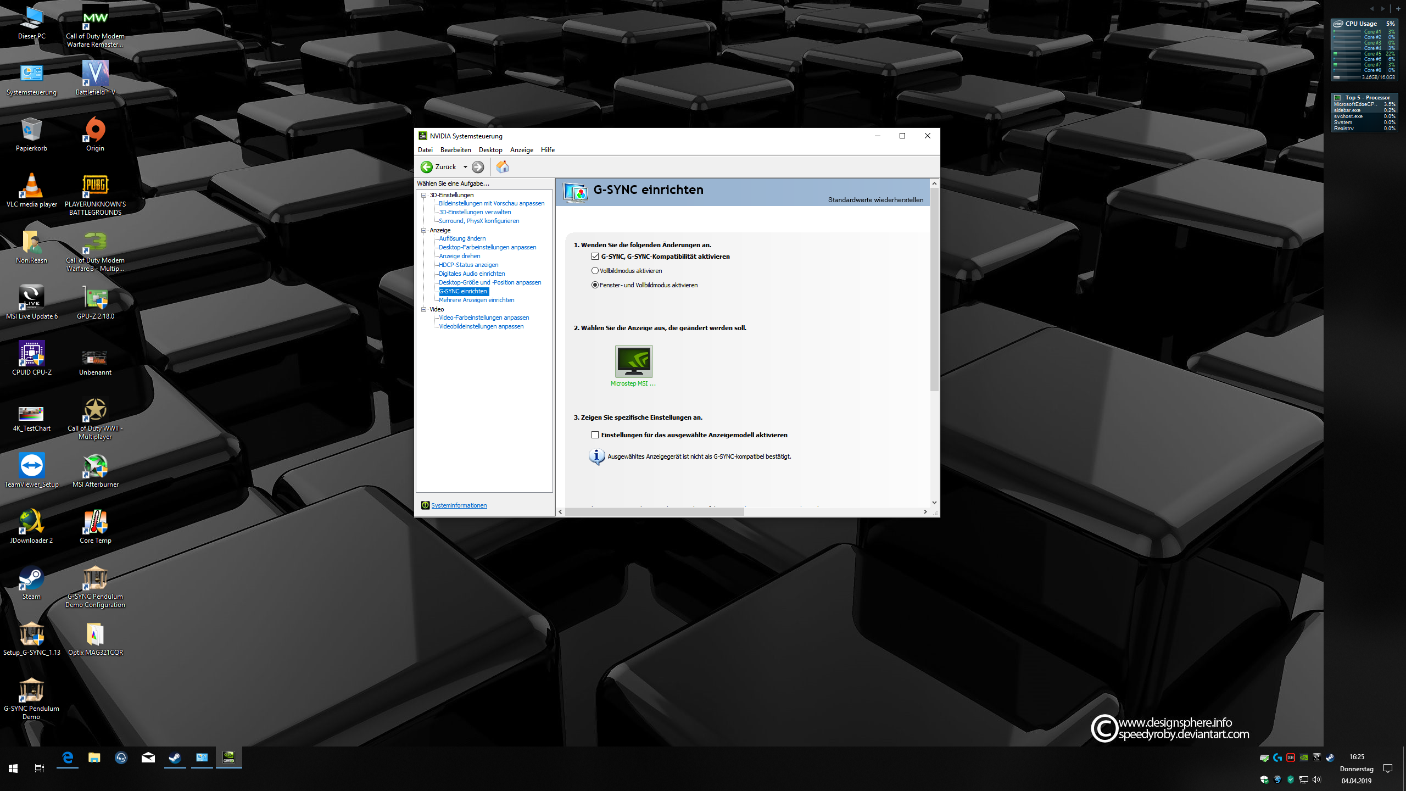Image resolution: width=1406 pixels, height=791 pixels.
Task: Click the home icon in NVIDIA toolbar
Action: pyautogui.click(x=502, y=167)
